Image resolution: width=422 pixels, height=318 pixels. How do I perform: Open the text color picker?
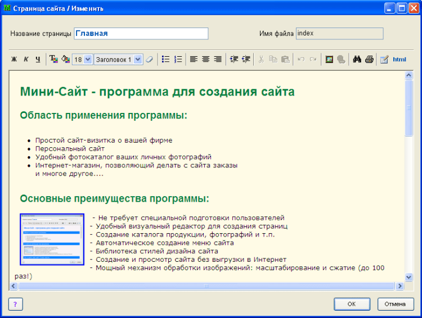click(54, 59)
